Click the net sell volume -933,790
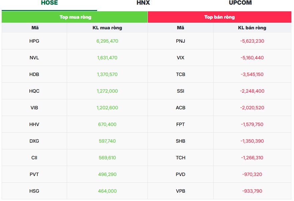This screenshot has height=201, width=294. click(252, 191)
